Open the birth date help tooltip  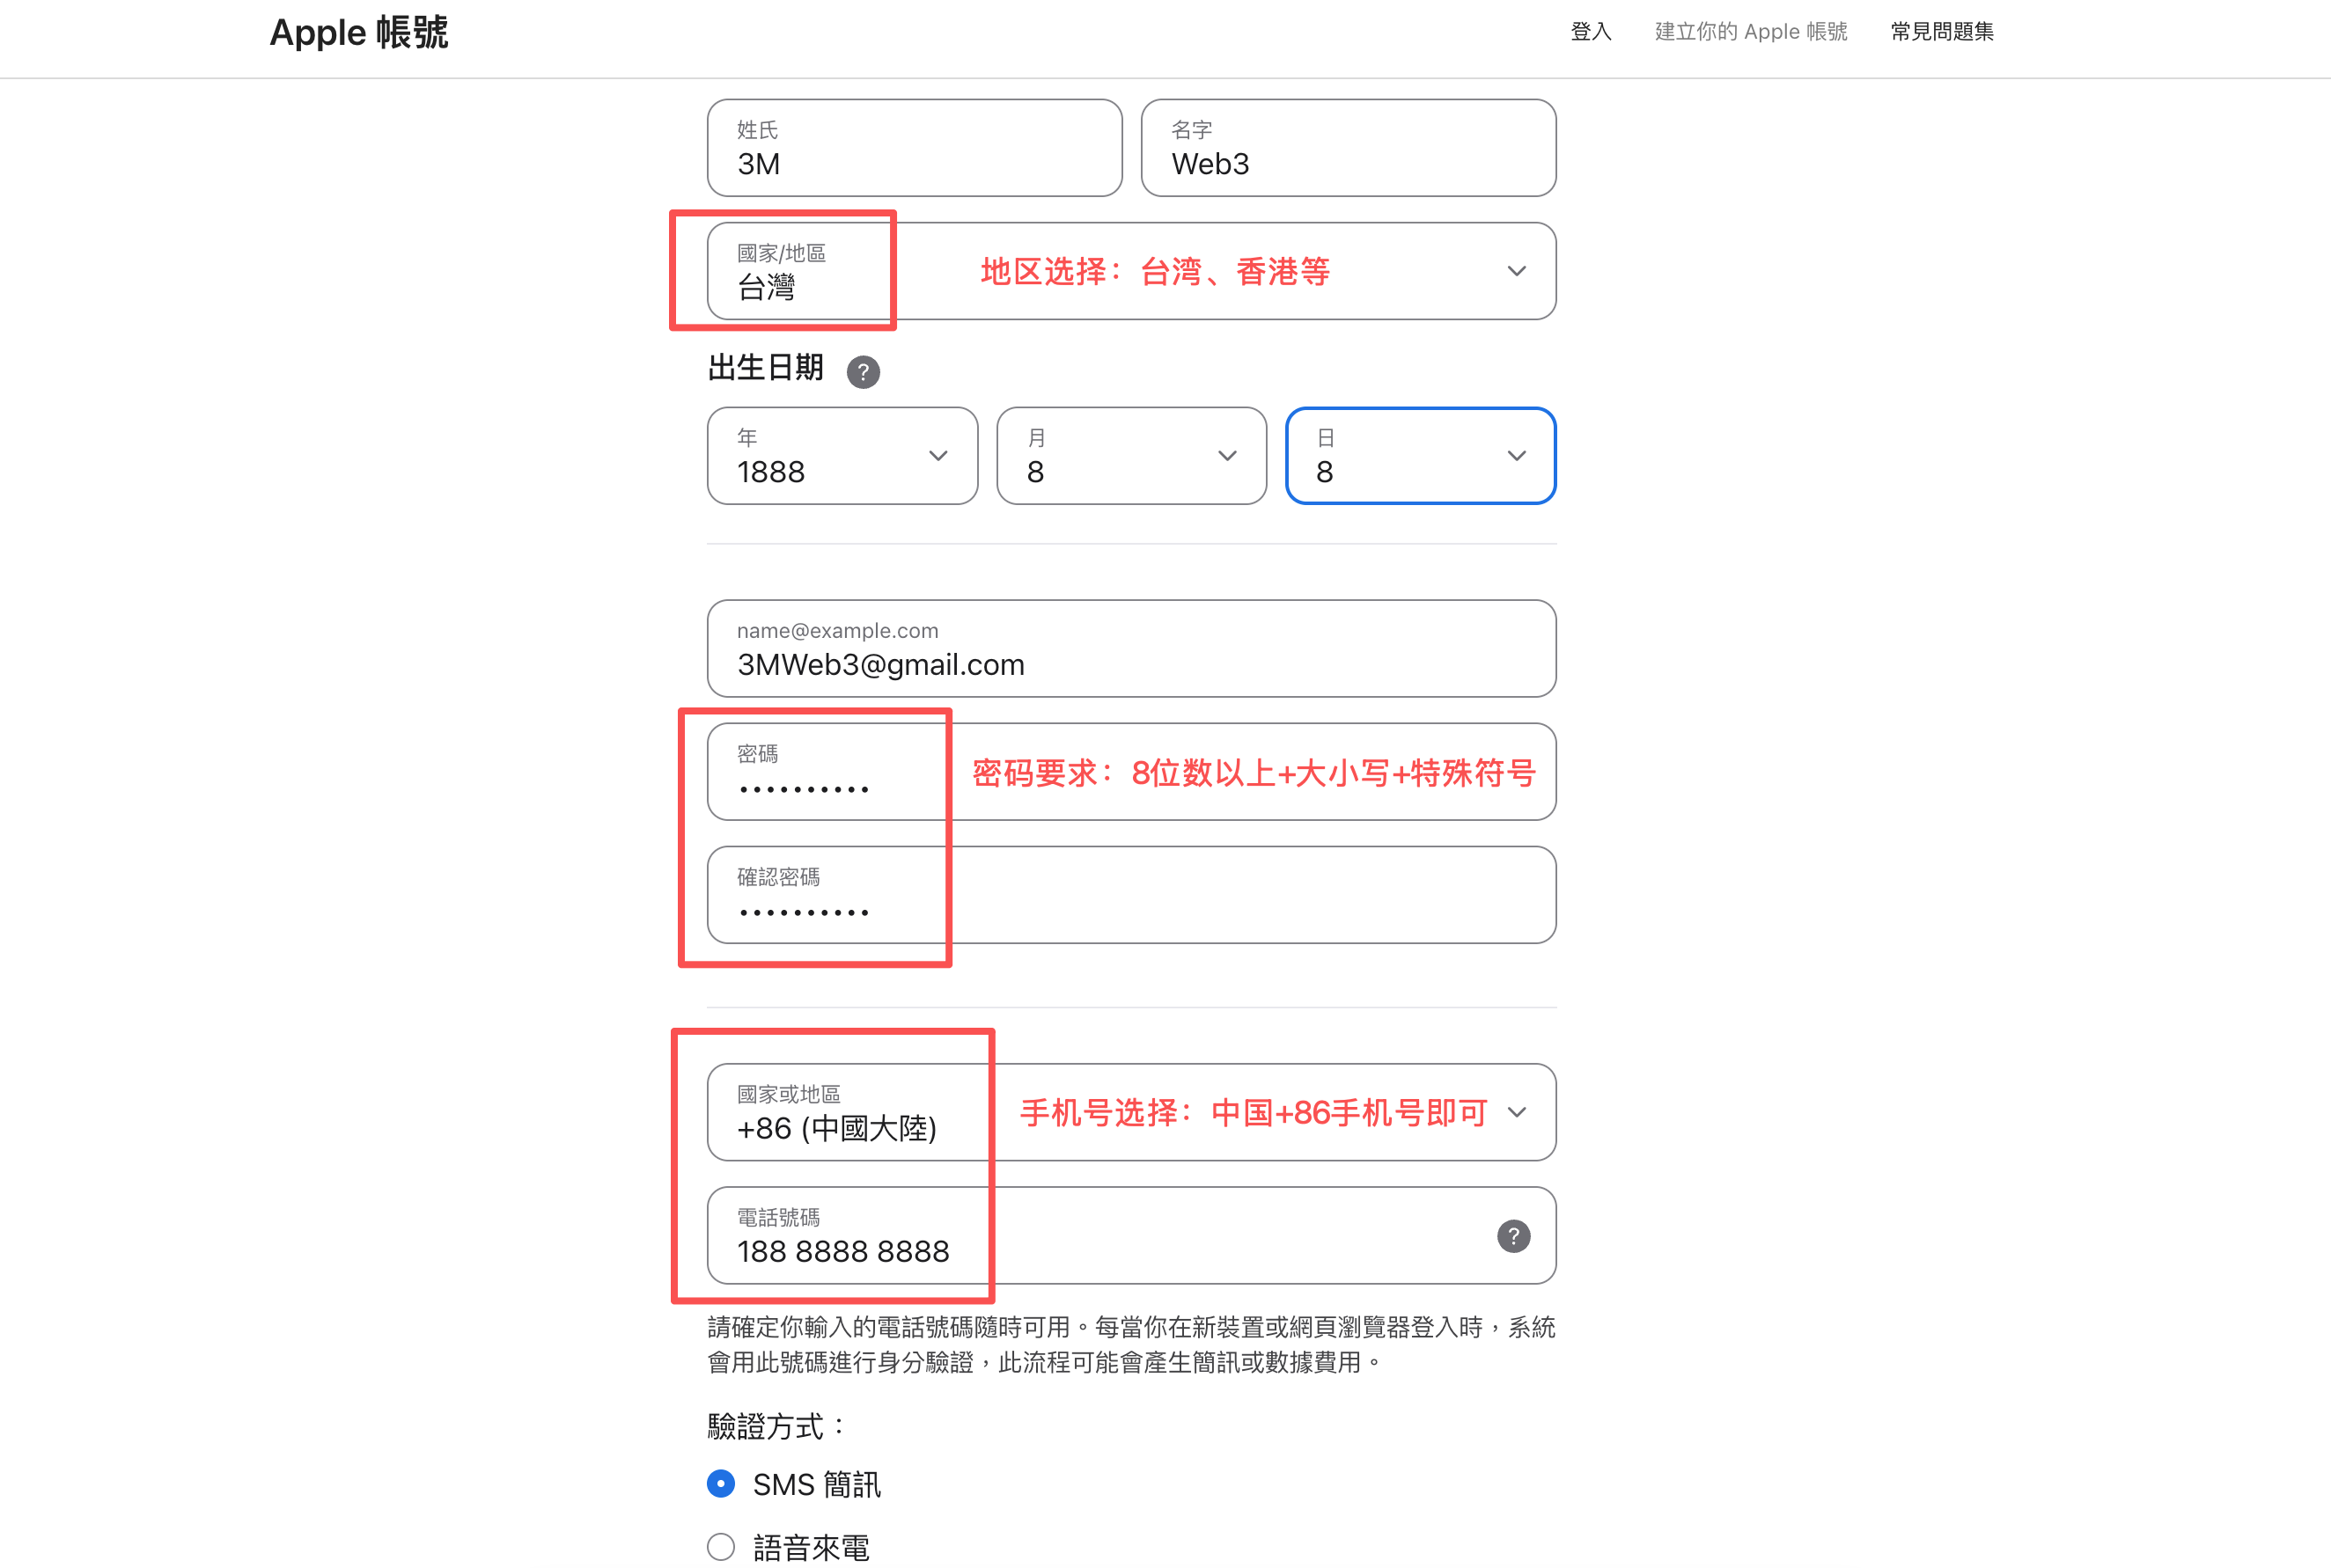pos(863,371)
